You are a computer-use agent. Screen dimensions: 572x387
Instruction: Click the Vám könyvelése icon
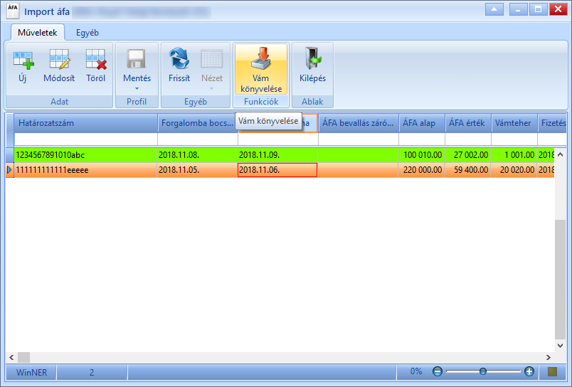click(x=261, y=59)
